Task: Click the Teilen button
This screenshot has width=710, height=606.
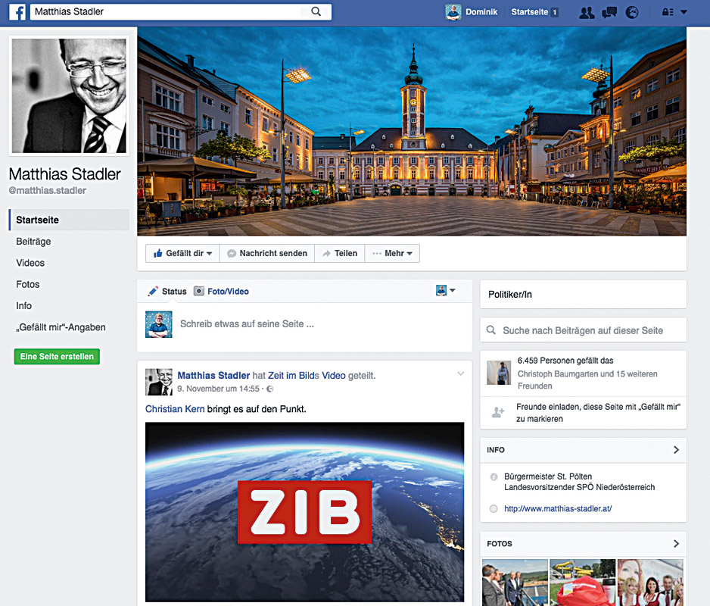Action: point(340,253)
